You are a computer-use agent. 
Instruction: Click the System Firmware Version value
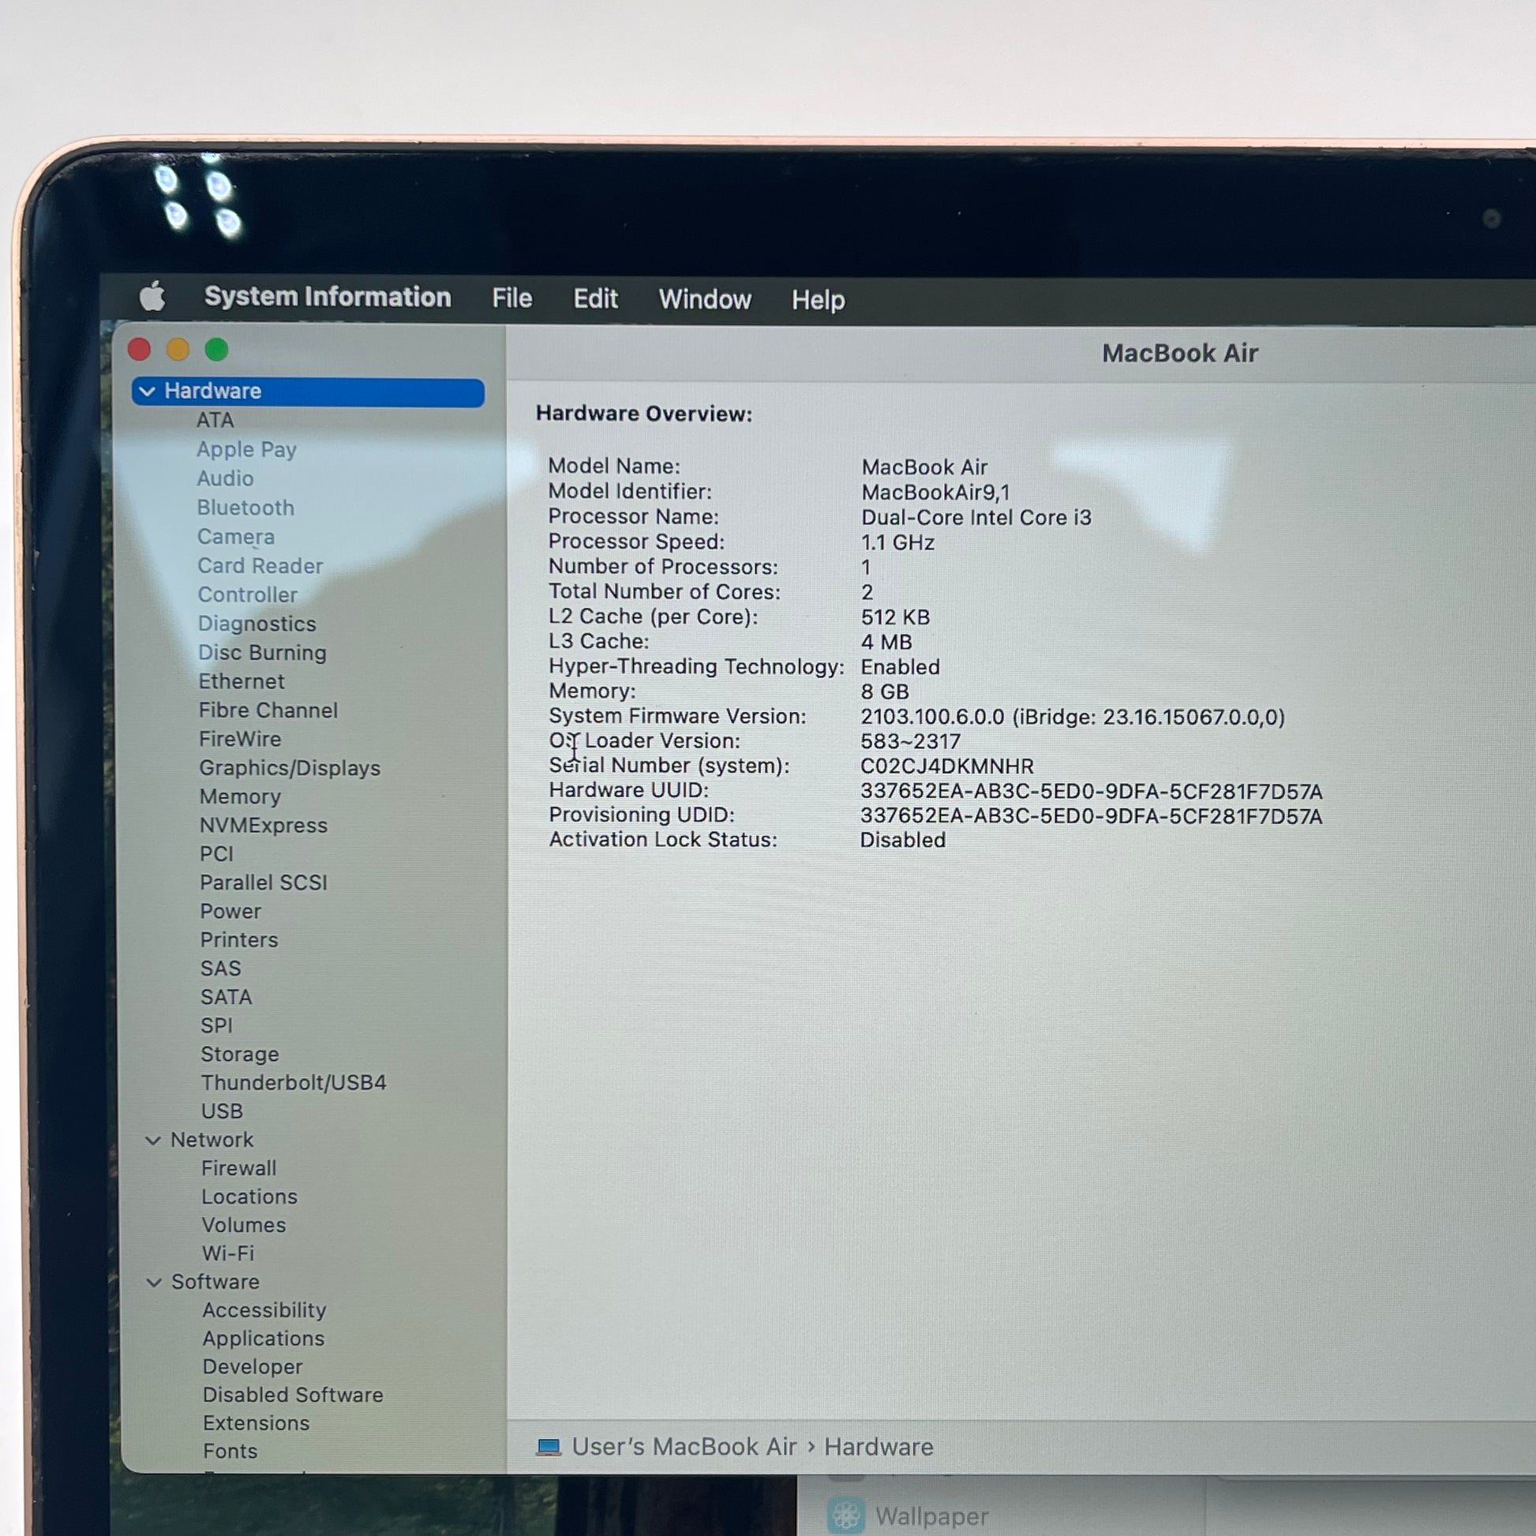1073,717
